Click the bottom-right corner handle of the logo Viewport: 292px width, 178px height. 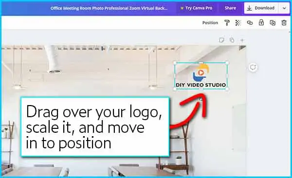click(x=227, y=89)
